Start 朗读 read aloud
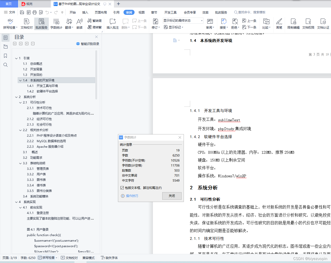This screenshot has height=263, width=331. 79,24
